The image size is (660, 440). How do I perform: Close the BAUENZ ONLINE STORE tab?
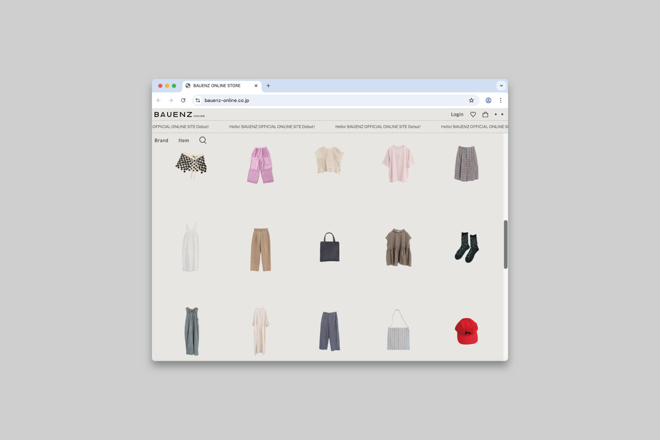click(x=256, y=86)
